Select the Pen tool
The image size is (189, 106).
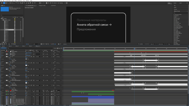pyautogui.click(x=22, y=3)
